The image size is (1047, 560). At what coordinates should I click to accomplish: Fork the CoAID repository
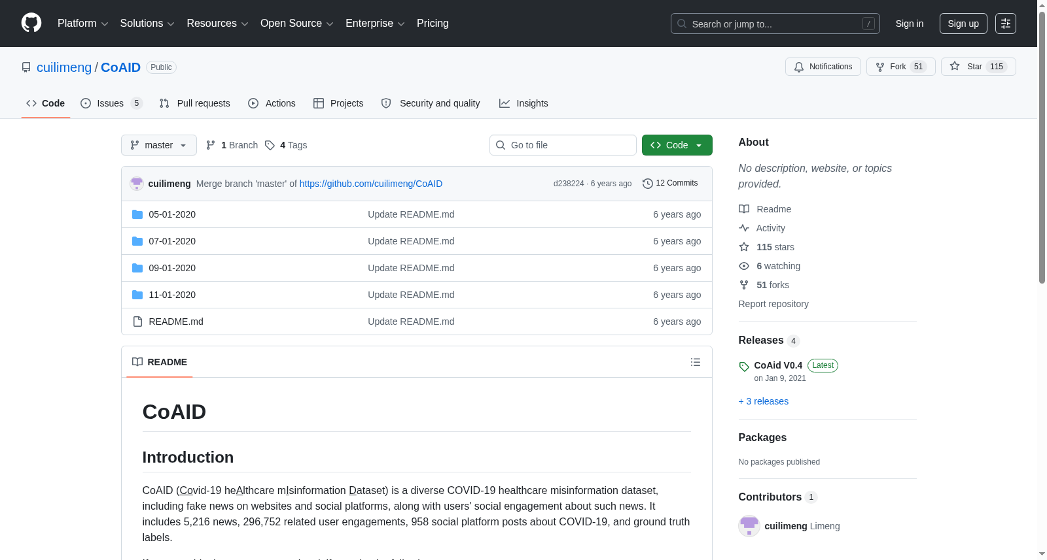tap(901, 67)
